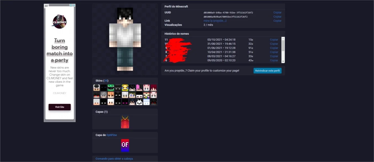374x162 pixels.
Task: Select the yellow crying-laughing emoji skin
Action: [x=125, y=88]
